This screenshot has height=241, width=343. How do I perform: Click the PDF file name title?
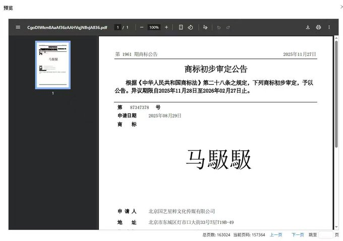click(x=67, y=27)
